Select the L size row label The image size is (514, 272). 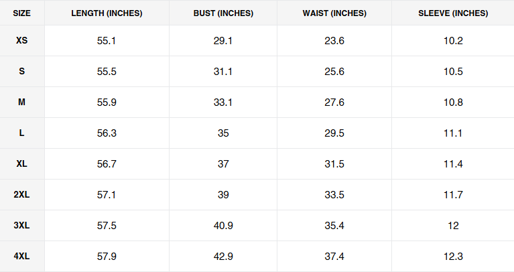coord(22,133)
